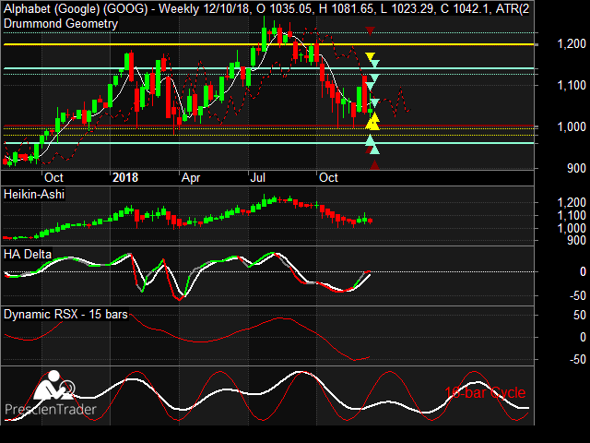The image size is (590, 443).
Task: Click the 'Apr' date axis label
Action: tap(191, 177)
